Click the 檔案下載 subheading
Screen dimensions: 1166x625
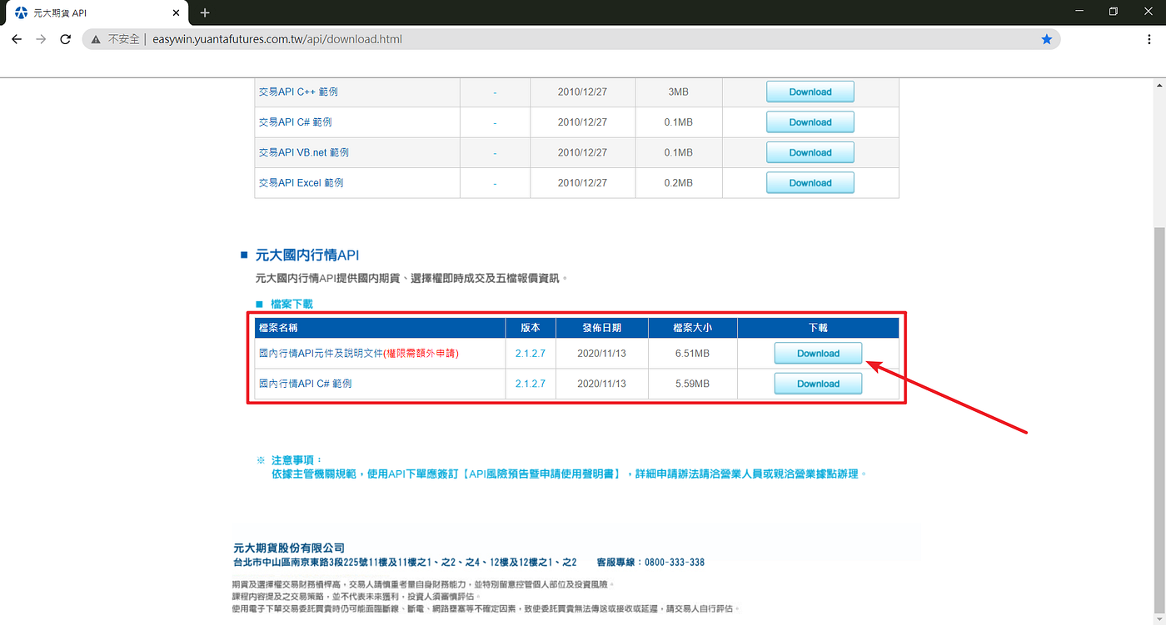(291, 305)
